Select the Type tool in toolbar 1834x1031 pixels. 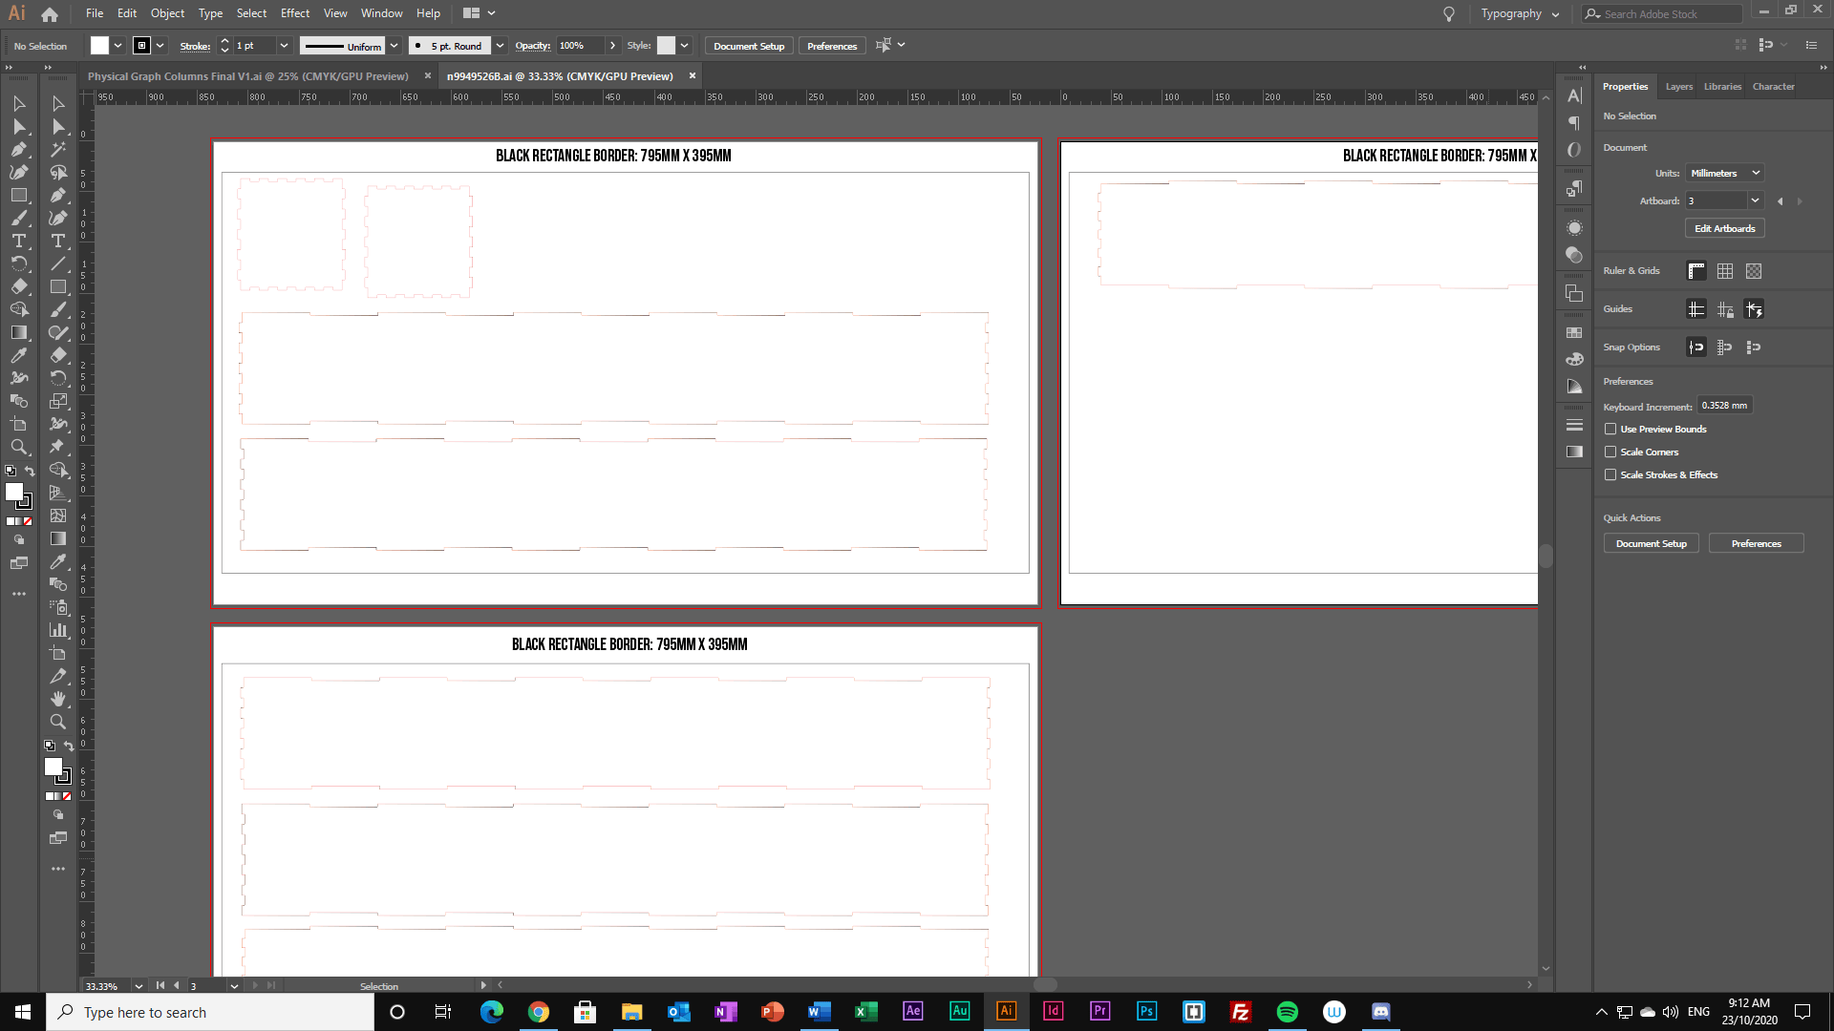(19, 241)
